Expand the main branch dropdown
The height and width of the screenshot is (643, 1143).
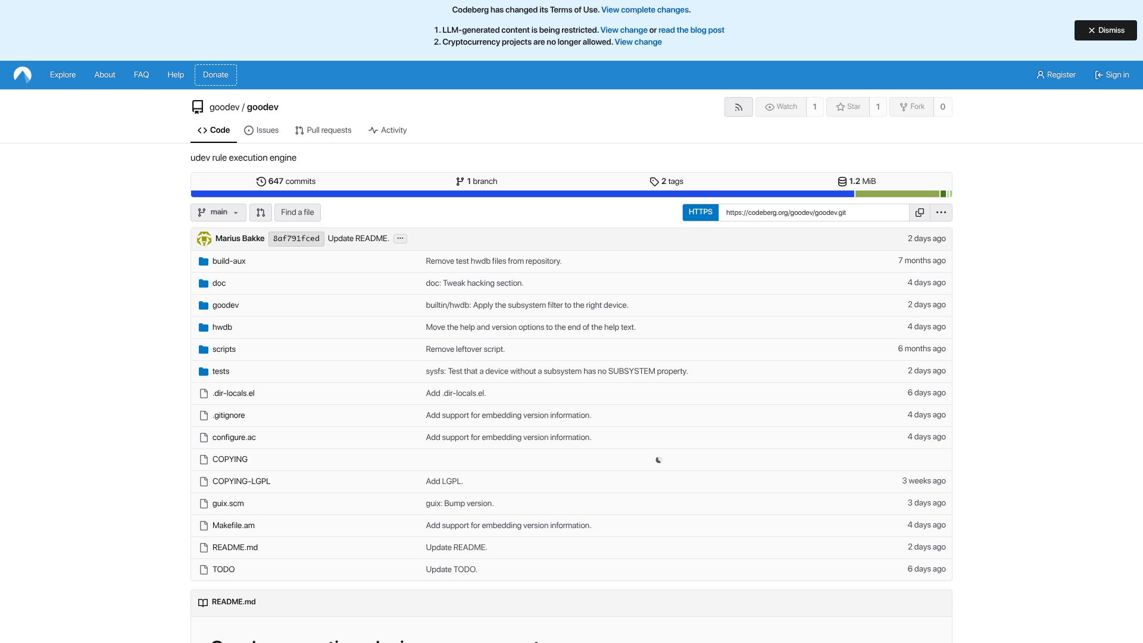point(218,213)
